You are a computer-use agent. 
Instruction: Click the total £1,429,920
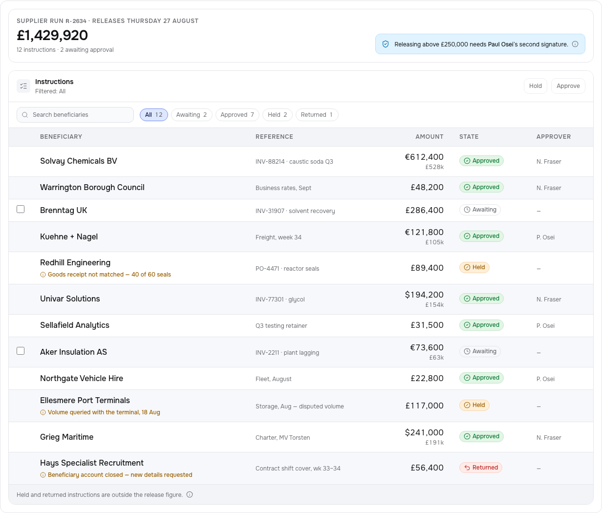point(52,35)
